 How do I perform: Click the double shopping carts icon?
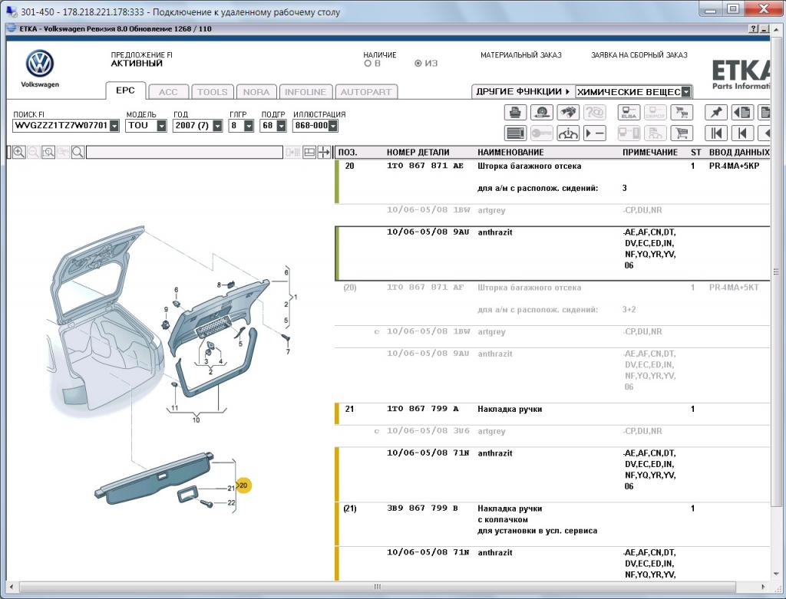pyautogui.click(x=682, y=112)
